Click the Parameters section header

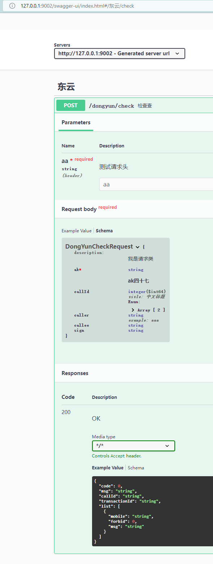click(x=76, y=122)
